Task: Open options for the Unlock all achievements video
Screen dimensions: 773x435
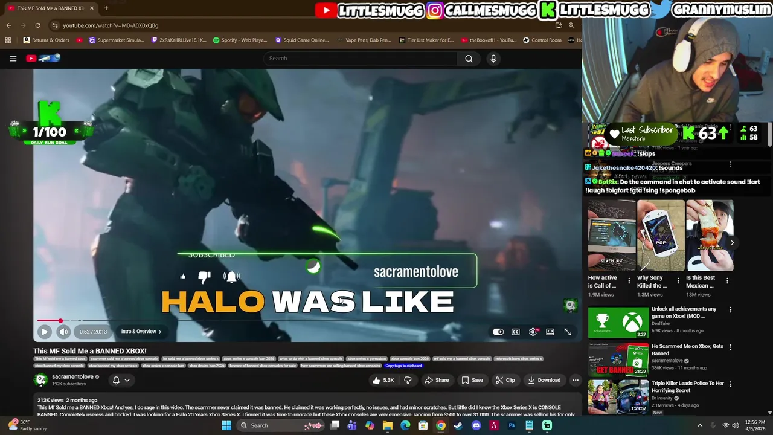Action: [x=730, y=310]
